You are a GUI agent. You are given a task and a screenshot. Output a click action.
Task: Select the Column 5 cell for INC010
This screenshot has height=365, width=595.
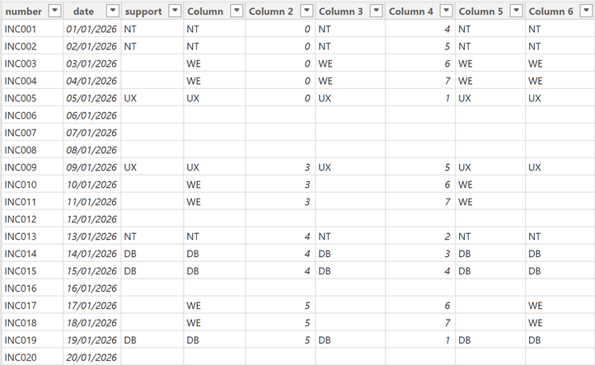(490, 185)
